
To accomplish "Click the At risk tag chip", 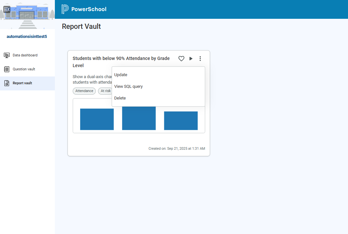I will point(105,91).
